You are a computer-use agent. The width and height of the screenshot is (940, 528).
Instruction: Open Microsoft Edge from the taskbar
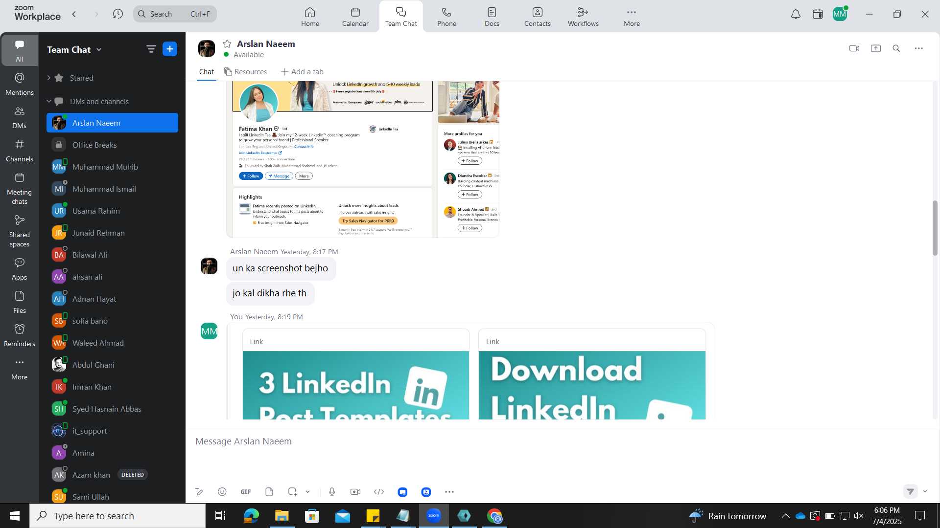[251, 516]
